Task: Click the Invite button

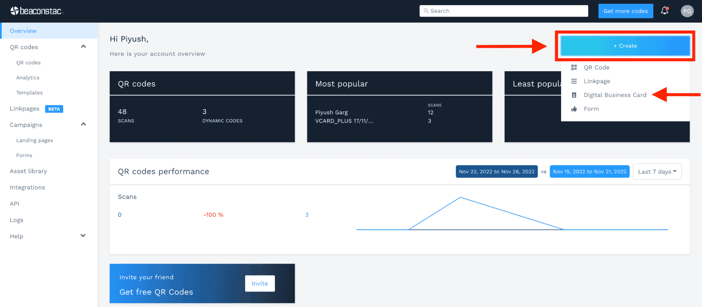Action: 260,283
